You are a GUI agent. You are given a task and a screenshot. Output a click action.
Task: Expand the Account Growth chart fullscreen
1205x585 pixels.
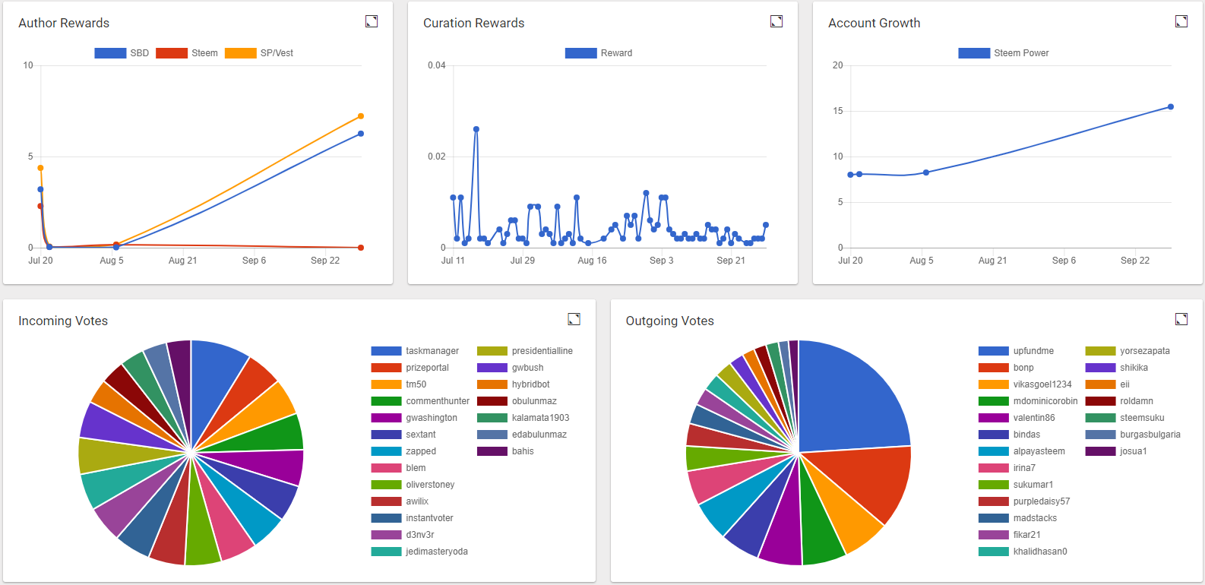(1181, 21)
